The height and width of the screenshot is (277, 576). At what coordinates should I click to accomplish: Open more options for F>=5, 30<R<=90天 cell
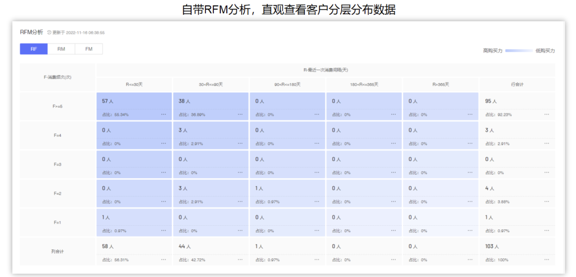240,114
